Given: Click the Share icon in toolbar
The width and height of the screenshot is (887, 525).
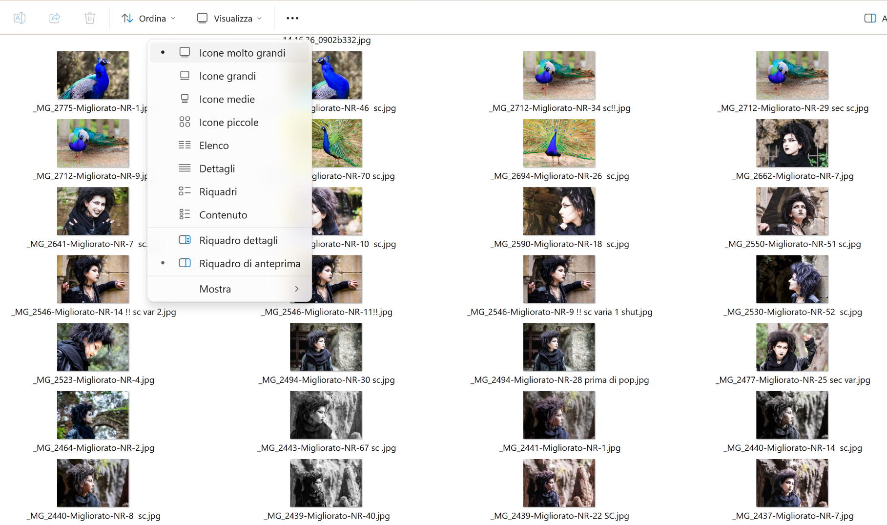Looking at the screenshot, I should (55, 18).
